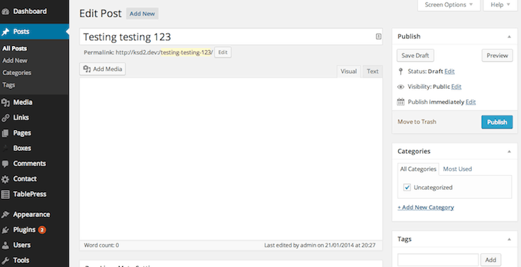This screenshot has width=521, height=267.
Task: Click the Links chain icon
Action: [5, 118]
